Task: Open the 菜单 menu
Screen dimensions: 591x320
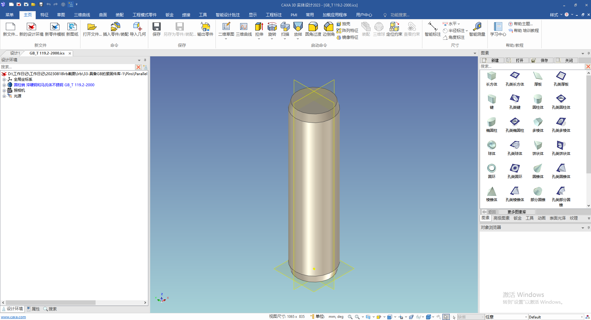Action: [x=10, y=15]
